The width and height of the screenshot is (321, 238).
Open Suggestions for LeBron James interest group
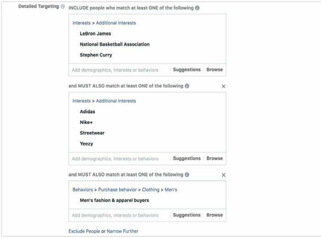[x=187, y=70]
